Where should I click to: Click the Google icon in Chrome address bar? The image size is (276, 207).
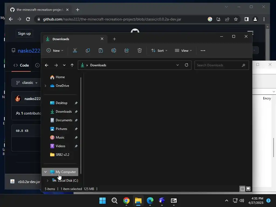coord(210,19)
